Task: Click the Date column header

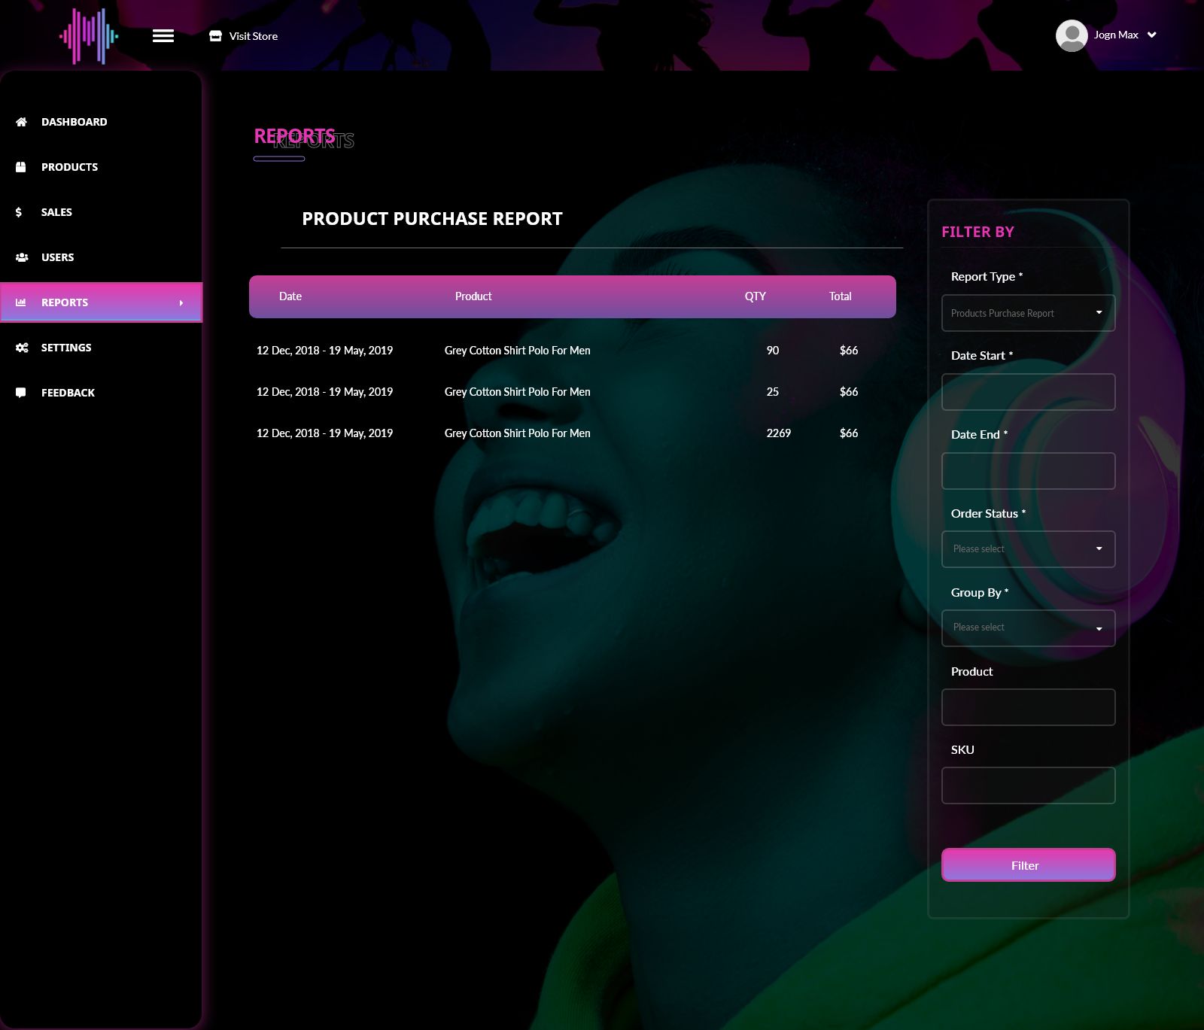Action: 290,296
